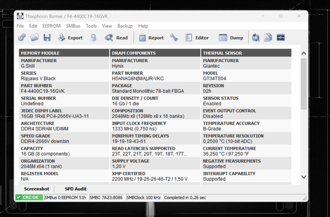Select 2048M x64 (1 rank) organization value
Viewport: 330px width, 217px height.
(42, 167)
